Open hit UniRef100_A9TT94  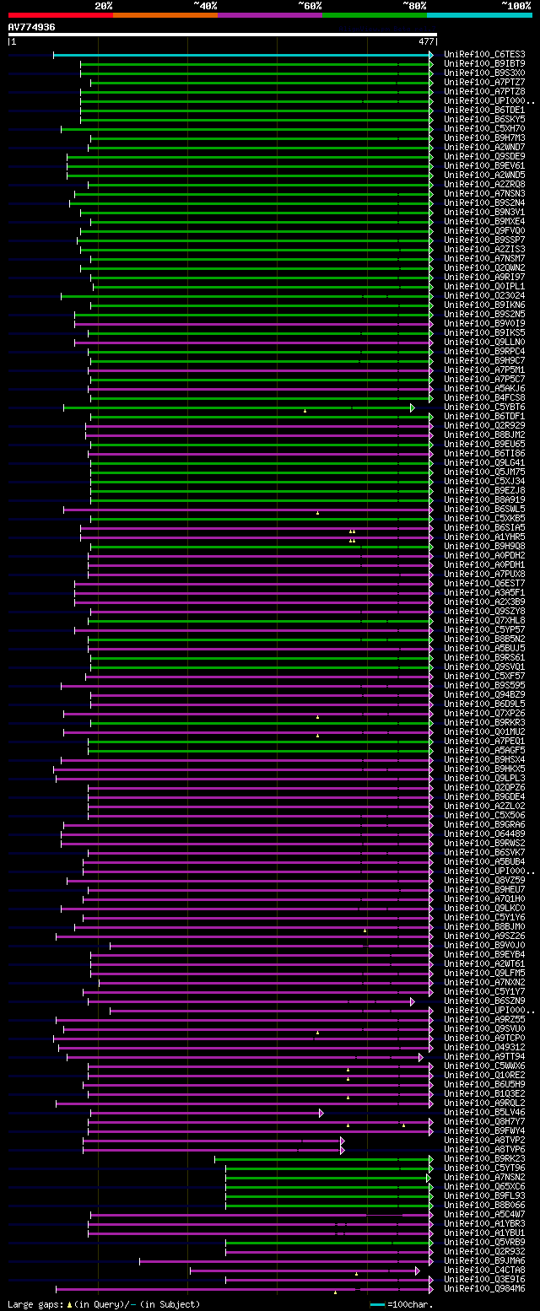click(483, 1057)
